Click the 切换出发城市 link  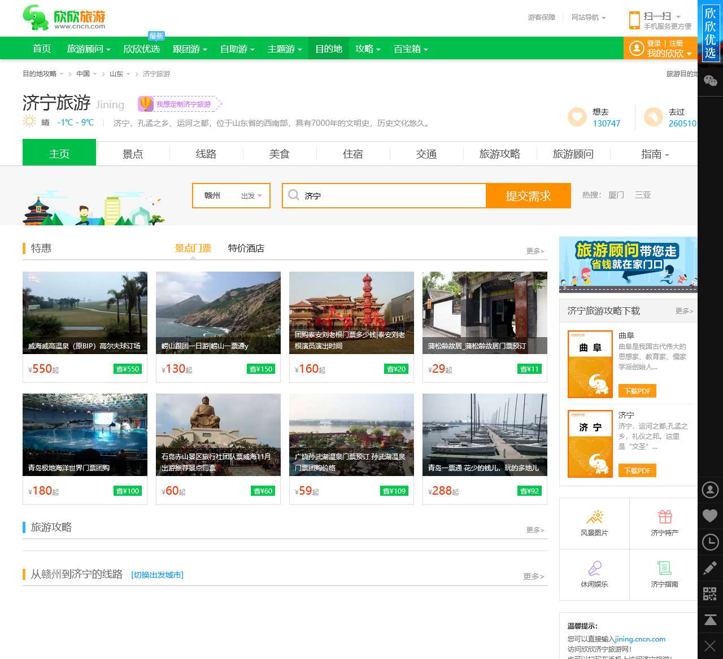pos(157,575)
